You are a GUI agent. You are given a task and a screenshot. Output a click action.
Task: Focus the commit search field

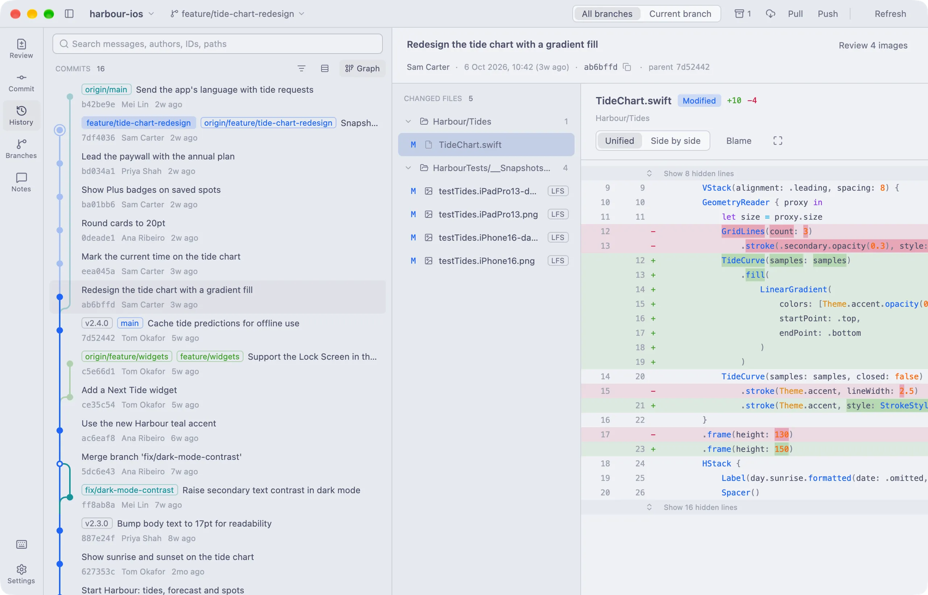click(x=217, y=44)
